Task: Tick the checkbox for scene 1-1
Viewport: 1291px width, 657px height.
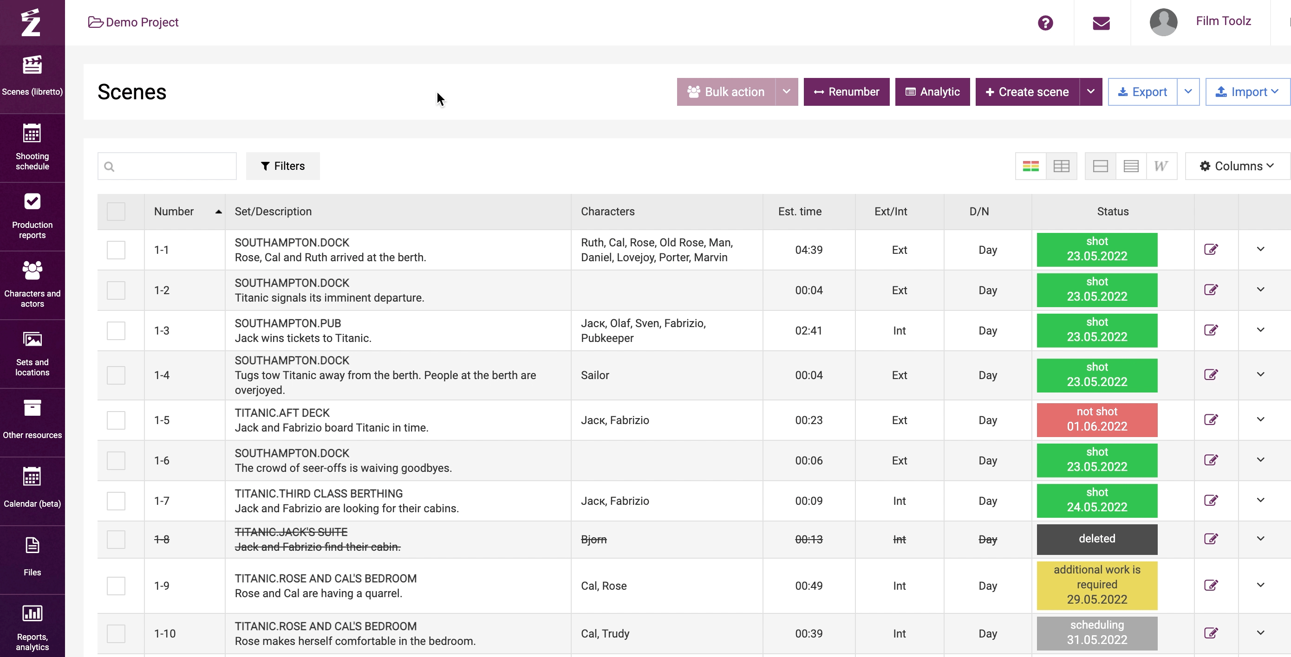Action: 116,250
